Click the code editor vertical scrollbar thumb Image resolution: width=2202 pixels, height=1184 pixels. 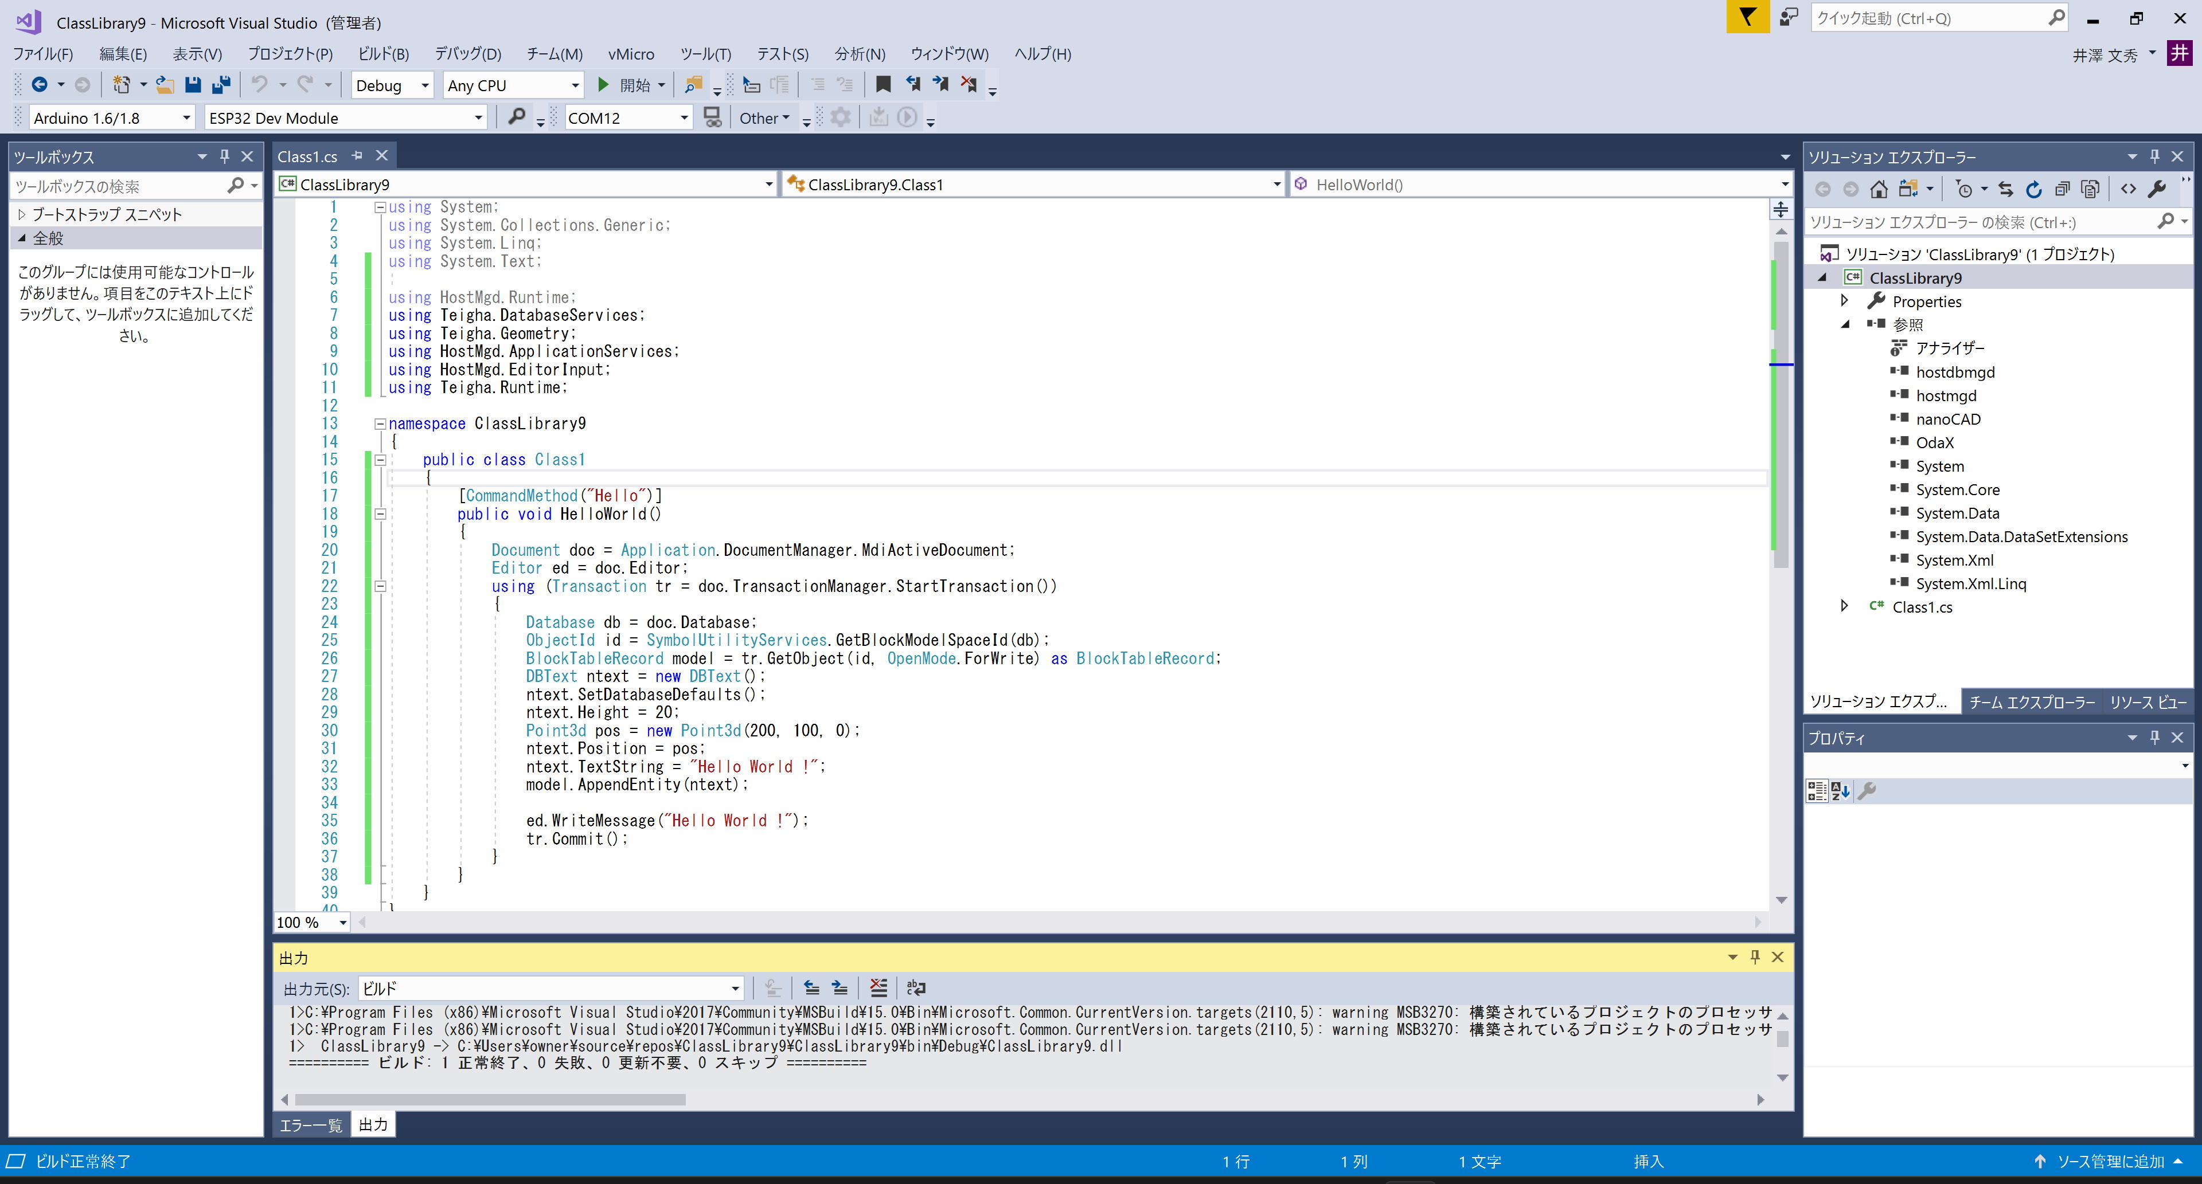click(x=1782, y=404)
